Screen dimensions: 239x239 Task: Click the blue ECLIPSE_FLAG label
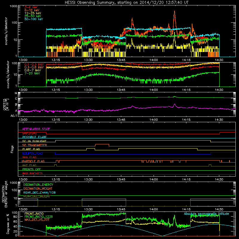click(x=33, y=153)
